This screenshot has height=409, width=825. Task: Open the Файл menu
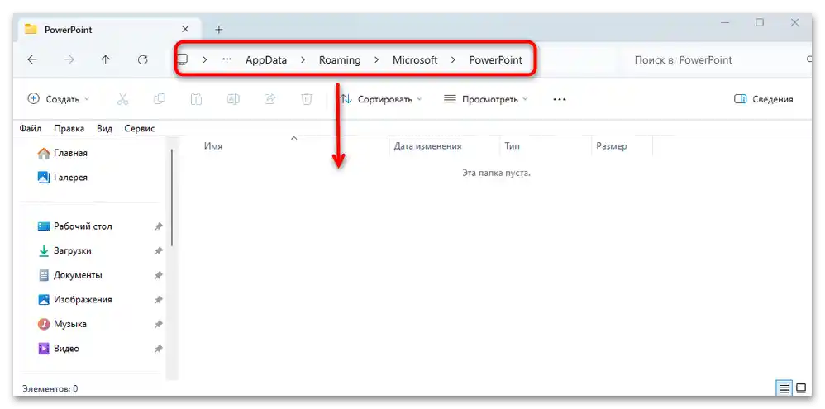pyautogui.click(x=31, y=128)
